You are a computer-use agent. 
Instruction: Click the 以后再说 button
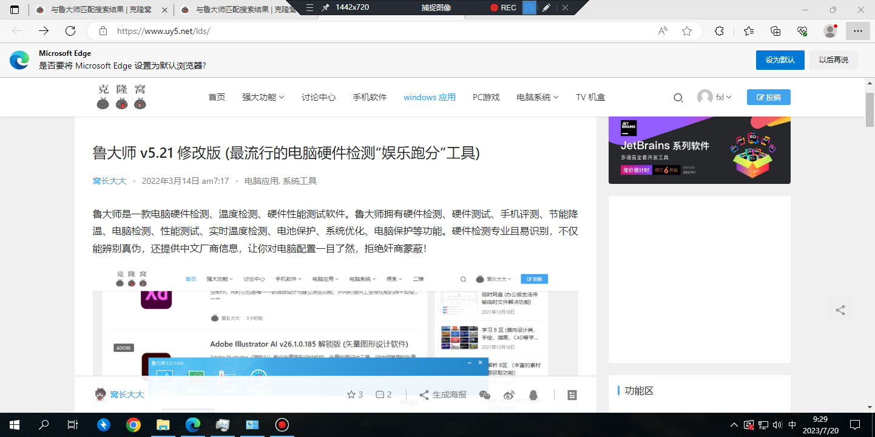[834, 59]
